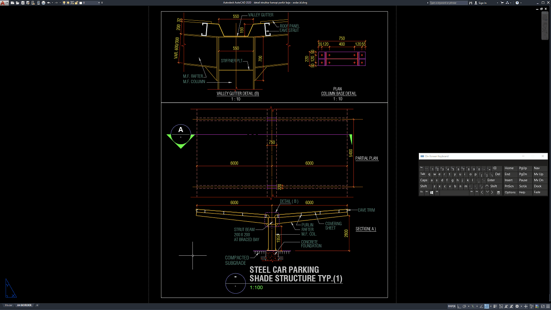The image size is (551, 310).
Task: Select the A4 BORDER layout tab
Action: pos(24,305)
